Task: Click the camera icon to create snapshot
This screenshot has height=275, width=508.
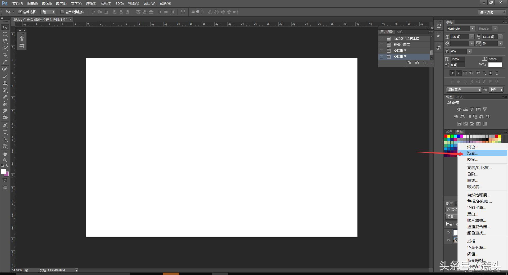Action: (x=418, y=63)
